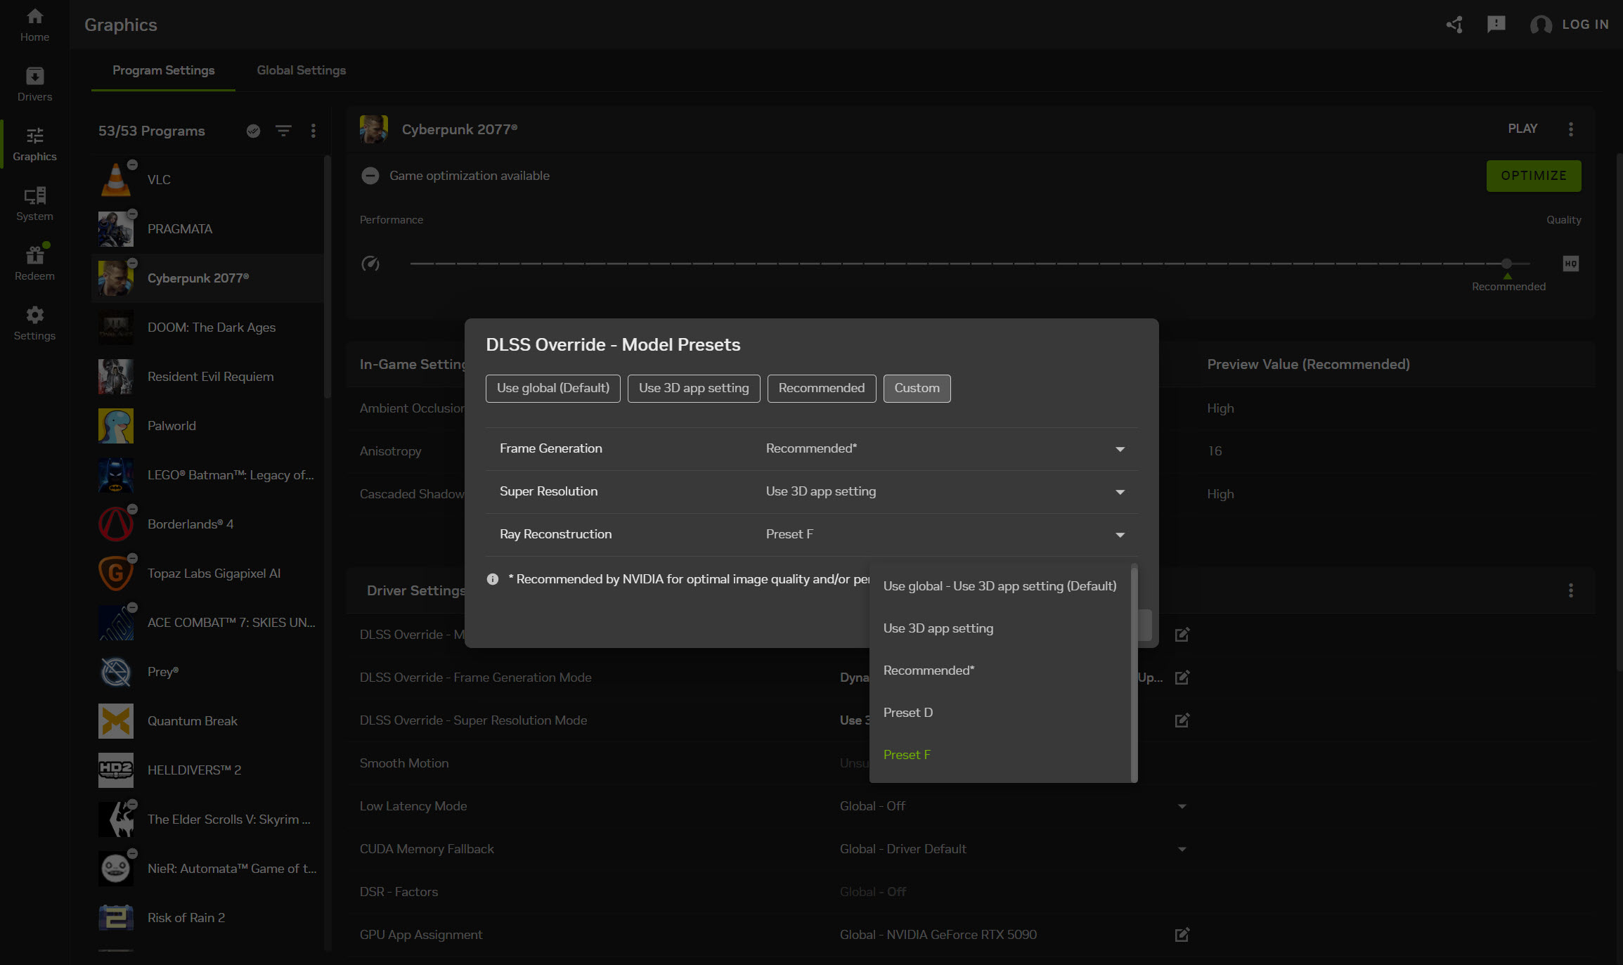Select Preset F option in list

[1000, 755]
